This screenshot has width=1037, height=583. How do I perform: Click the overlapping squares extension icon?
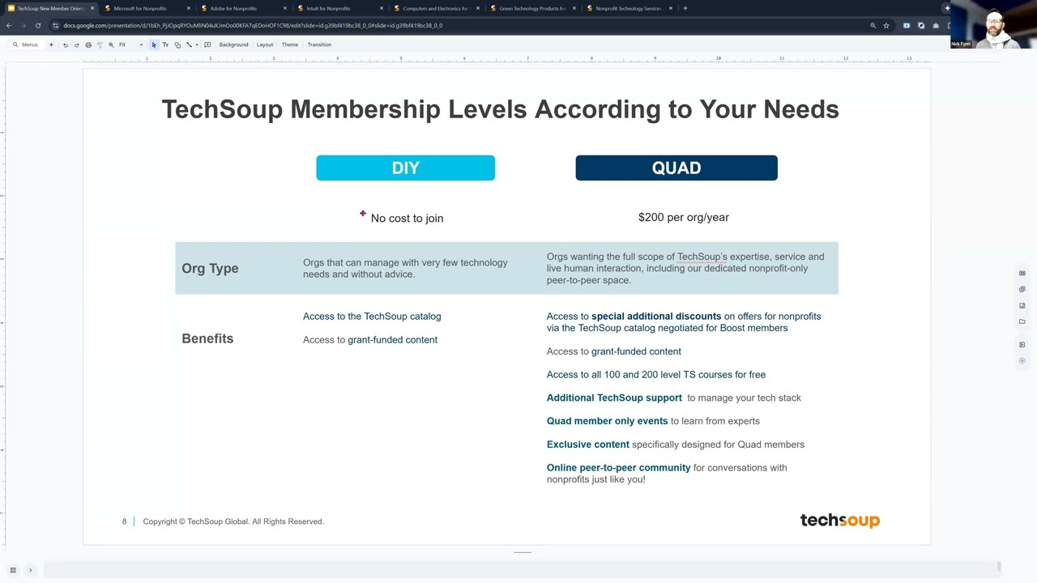pos(921,25)
